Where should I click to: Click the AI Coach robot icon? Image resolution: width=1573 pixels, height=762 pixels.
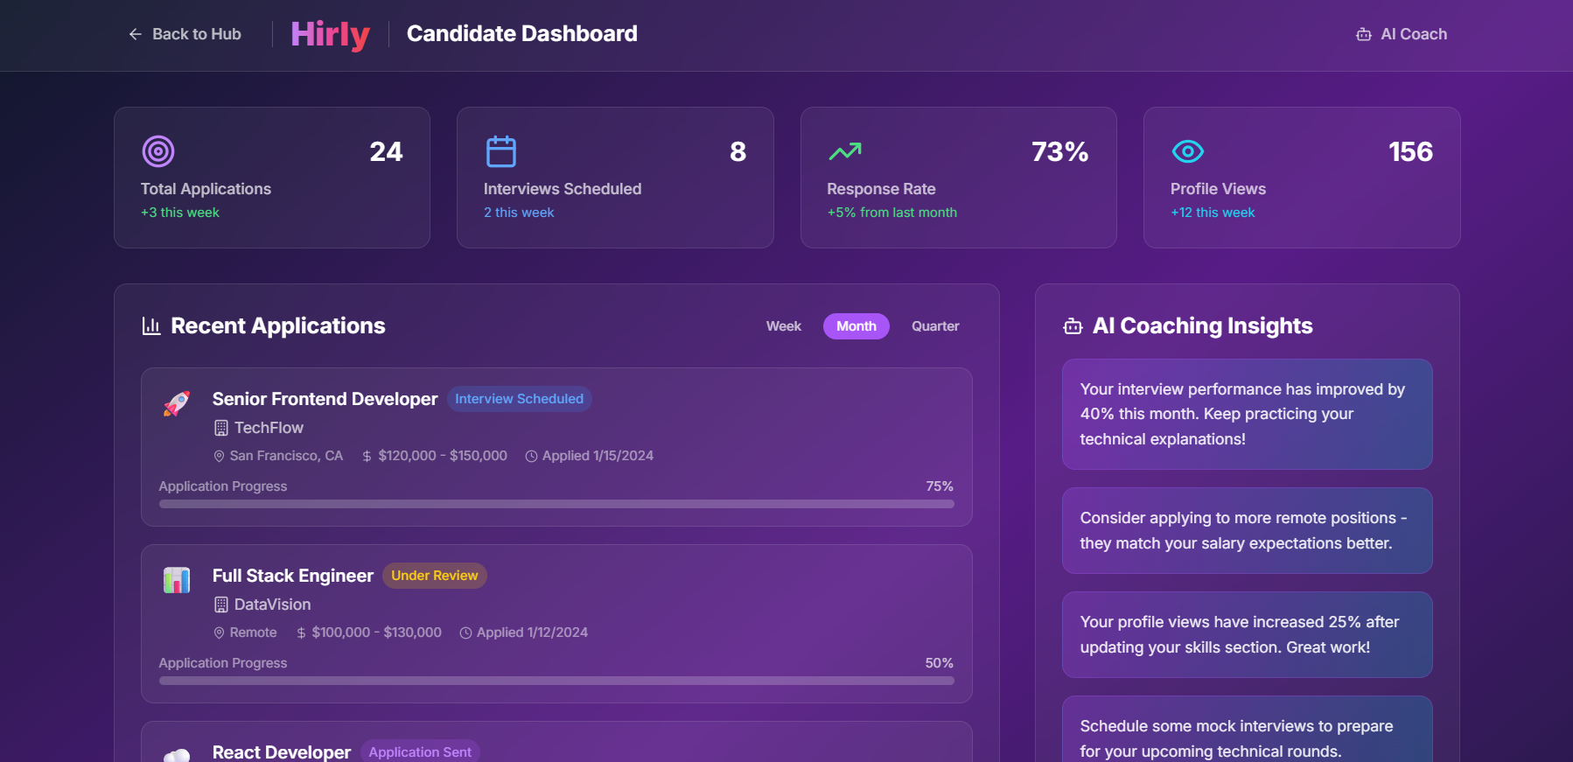(x=1363, y=34)
